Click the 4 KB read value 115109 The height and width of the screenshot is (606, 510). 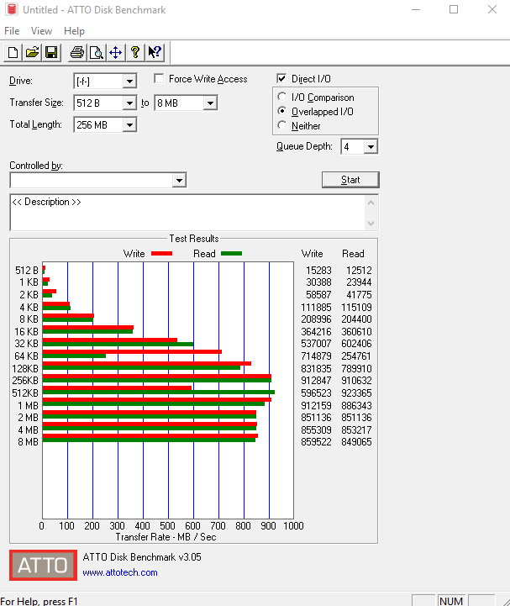[356, 308]
